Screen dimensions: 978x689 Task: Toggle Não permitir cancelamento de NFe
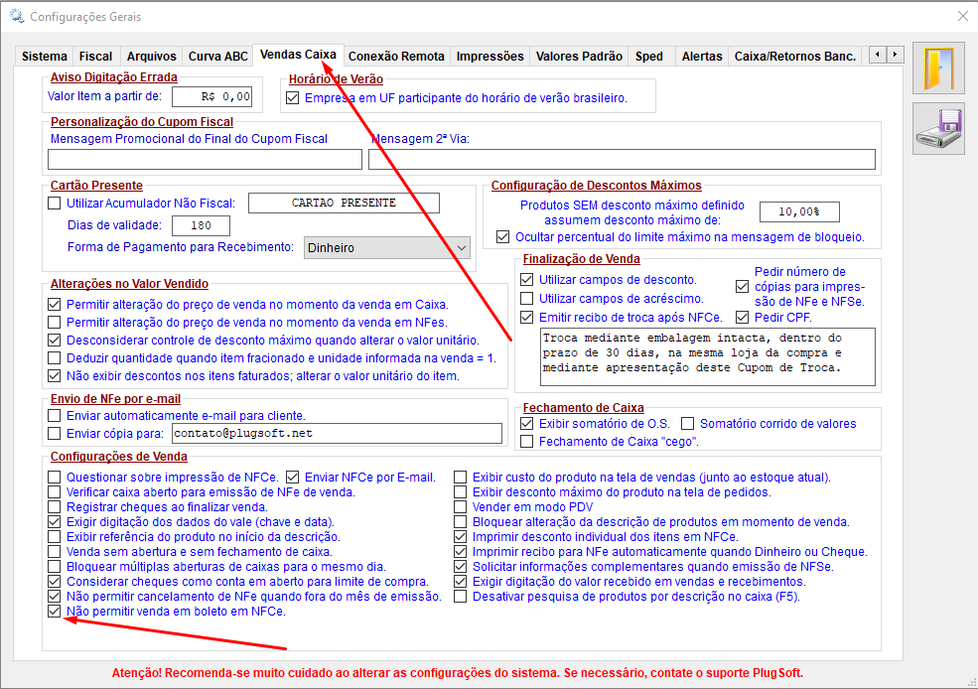[x=55, y=597]
